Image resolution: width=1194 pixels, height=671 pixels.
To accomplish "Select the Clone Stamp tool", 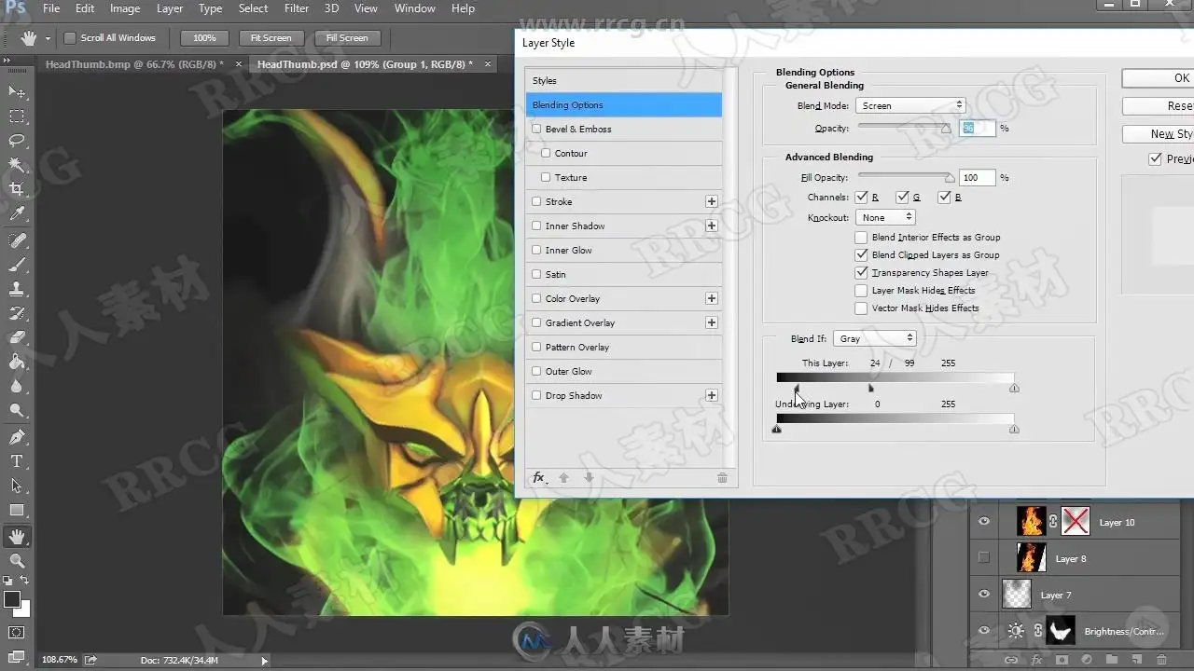I will click(17, 289).
